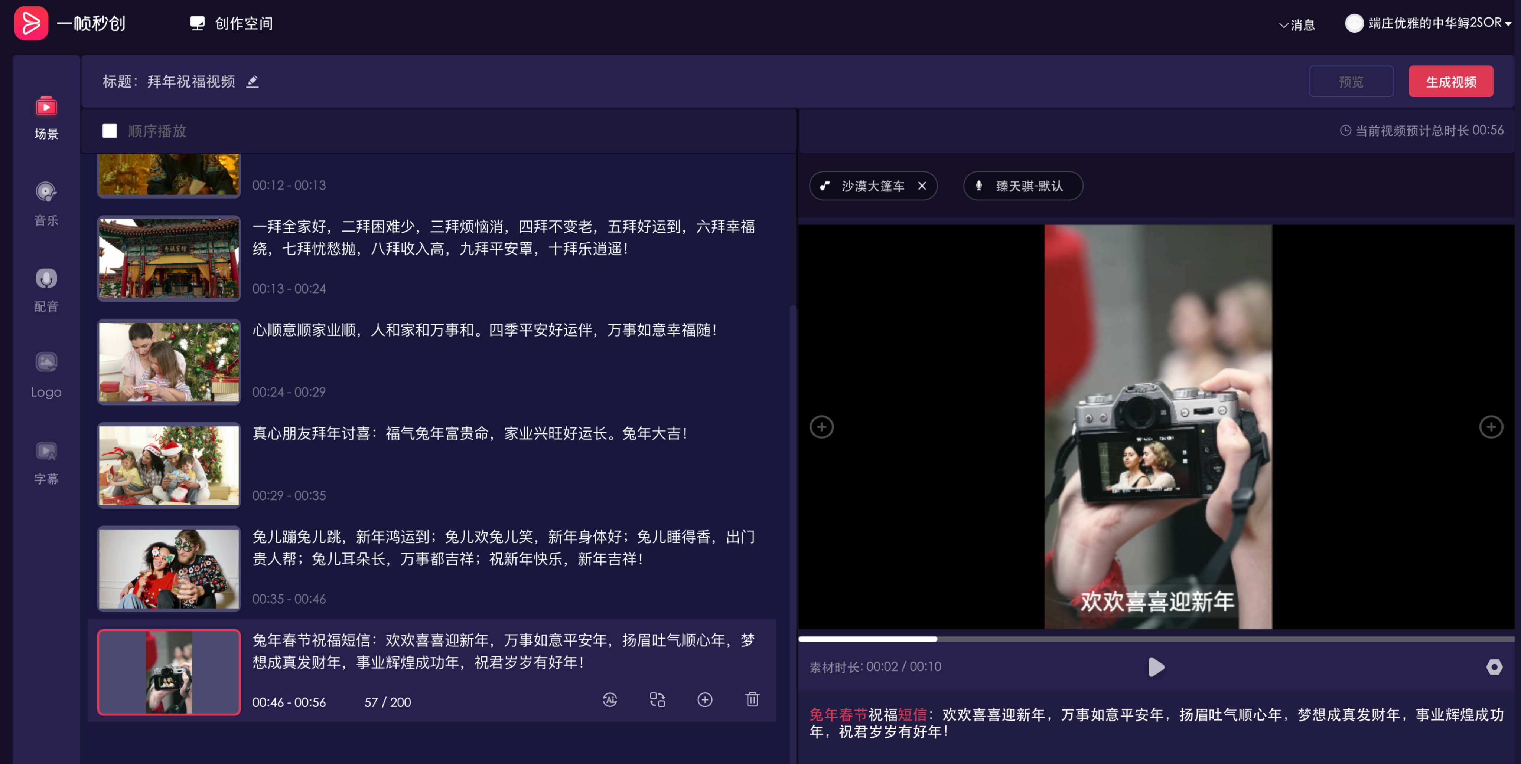Open the Logo sidebar tab
Screen dimensions: 1521x764
(x=46, y=376)
